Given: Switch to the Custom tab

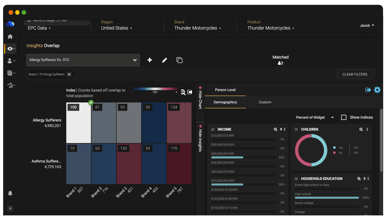Looking at the screenshot, I should pos(265,102).
